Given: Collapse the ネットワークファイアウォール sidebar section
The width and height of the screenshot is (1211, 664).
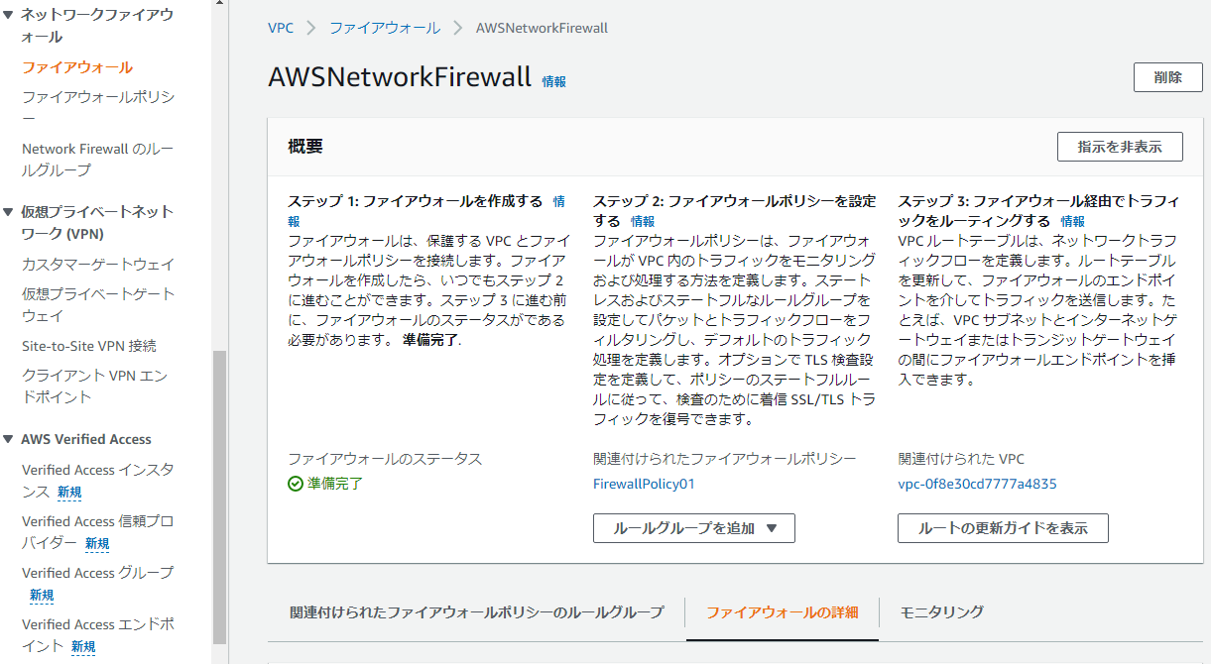Looking at the screenshot, I should (x=10, y=15).
